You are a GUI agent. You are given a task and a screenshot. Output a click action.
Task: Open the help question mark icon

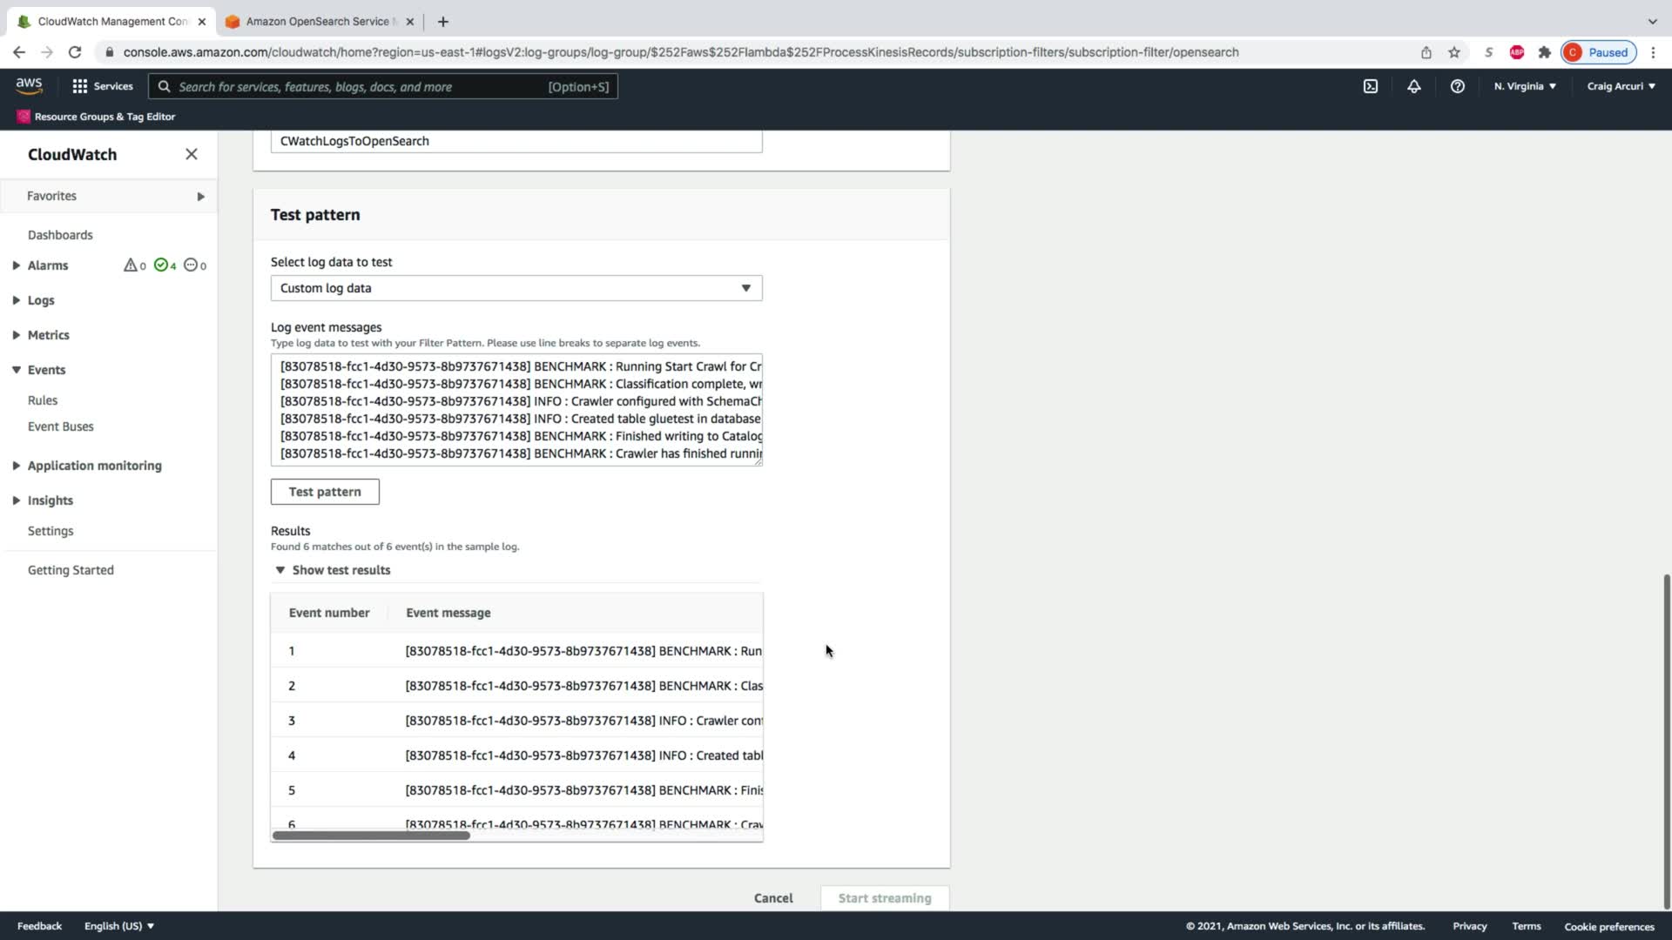[1457, 86]
